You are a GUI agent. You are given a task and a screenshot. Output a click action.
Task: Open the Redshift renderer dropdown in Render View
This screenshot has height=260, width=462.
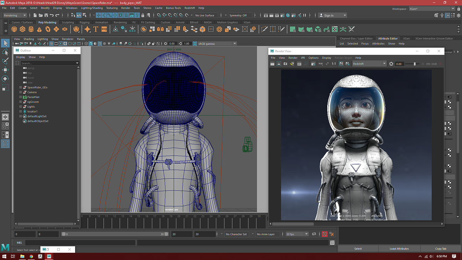(369, 64)
